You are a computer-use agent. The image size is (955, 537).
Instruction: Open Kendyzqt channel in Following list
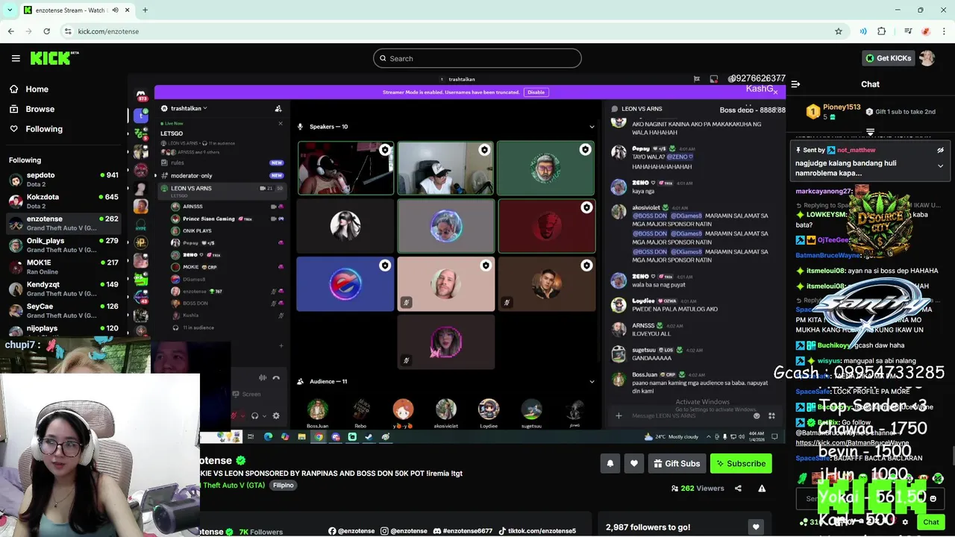click(63, 289)
